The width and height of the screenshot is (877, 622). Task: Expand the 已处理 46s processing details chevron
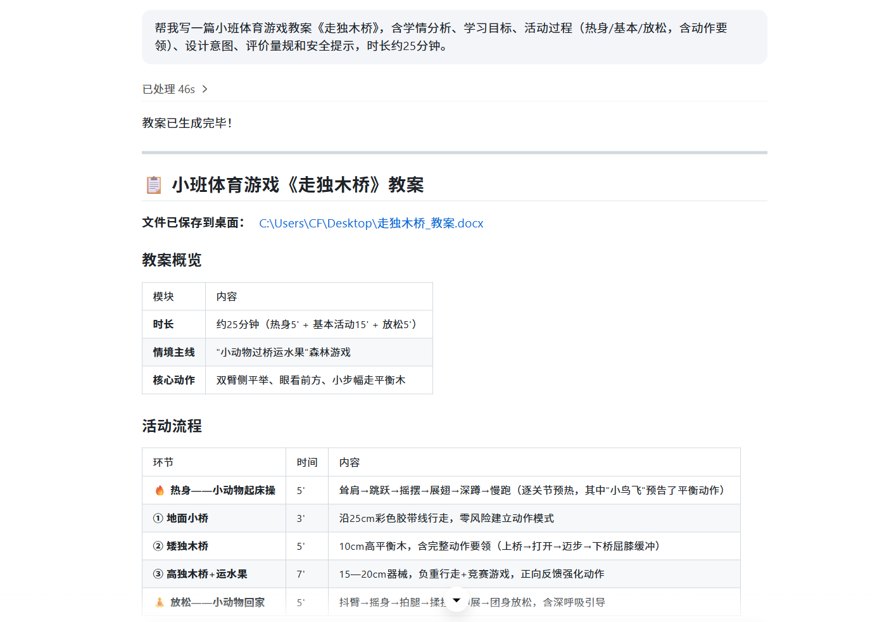coord(205,89)
